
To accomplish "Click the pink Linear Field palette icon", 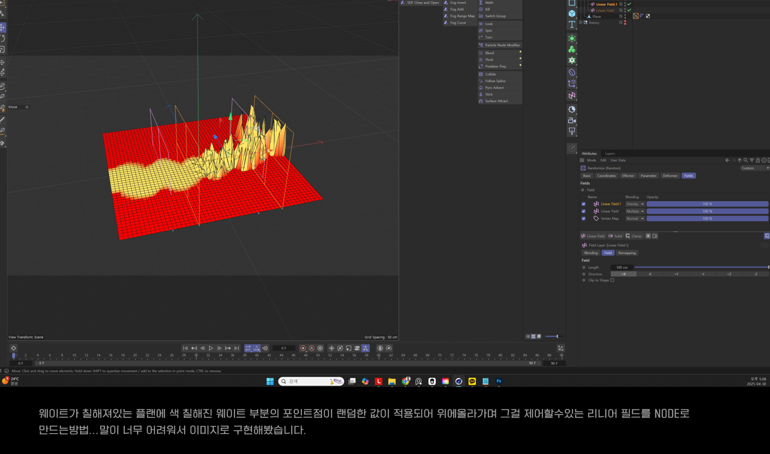I will click(572, 96).
